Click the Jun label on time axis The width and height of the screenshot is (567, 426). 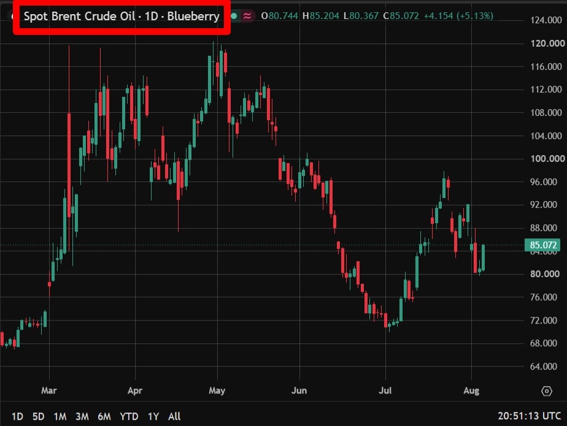[299, 390]
